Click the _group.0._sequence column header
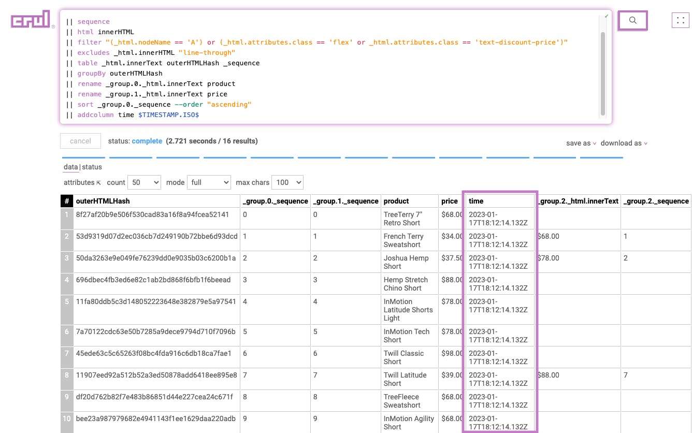Image resolution: width=692 pixels, height=433 pixels. click(275, 201)
